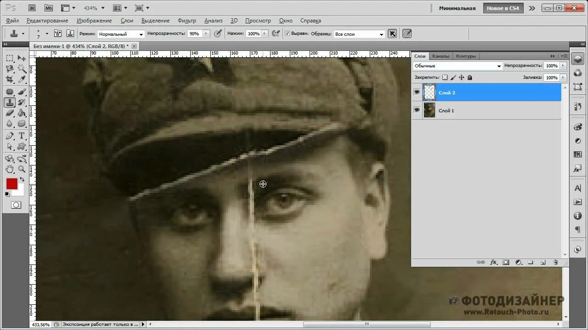Image resolution: width=588 pixels, height=330 pixels.
Task: Select the Pen tool
Action: point(10,136)
